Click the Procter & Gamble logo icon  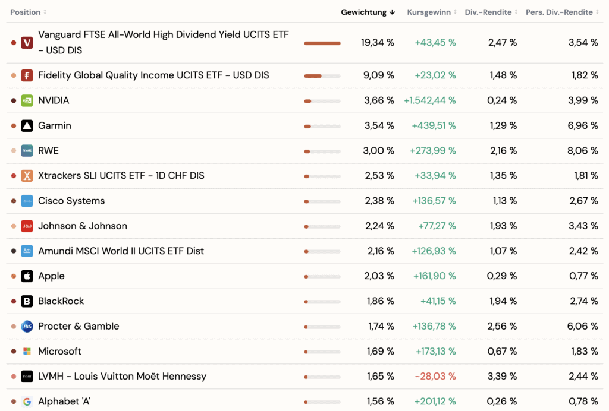tap(27, 326)
